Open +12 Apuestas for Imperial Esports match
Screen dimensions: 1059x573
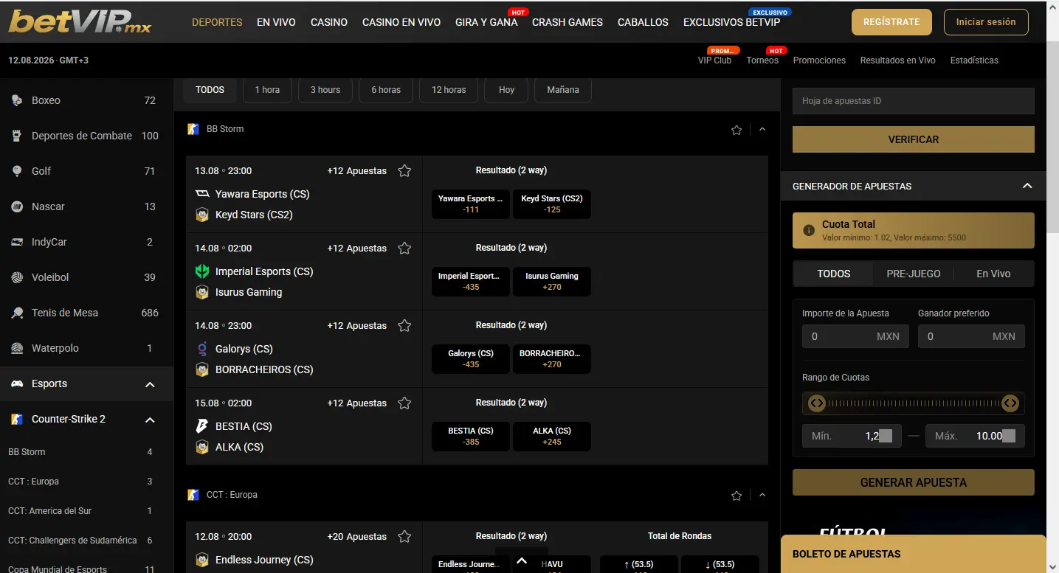tap(357, 249)
